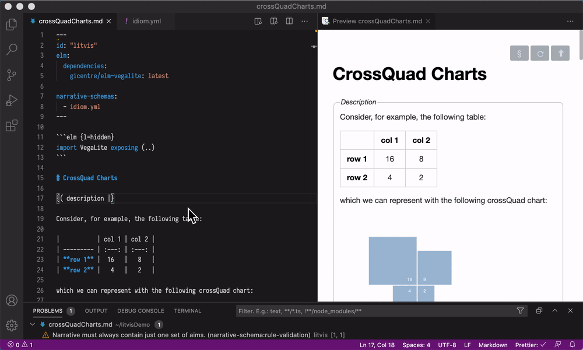The width and height of the screenshot is (583, 350).
Task: Click the "col 2" header in preview table
Action: [x=422, y=140]
